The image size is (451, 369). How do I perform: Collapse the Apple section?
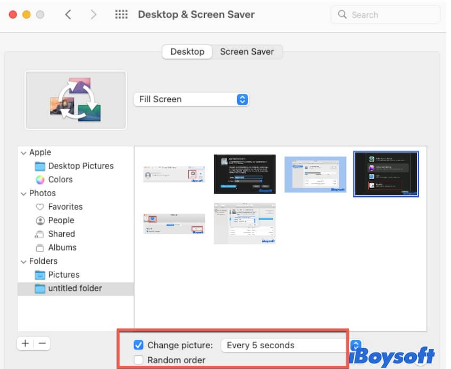[x=23, y=153]
